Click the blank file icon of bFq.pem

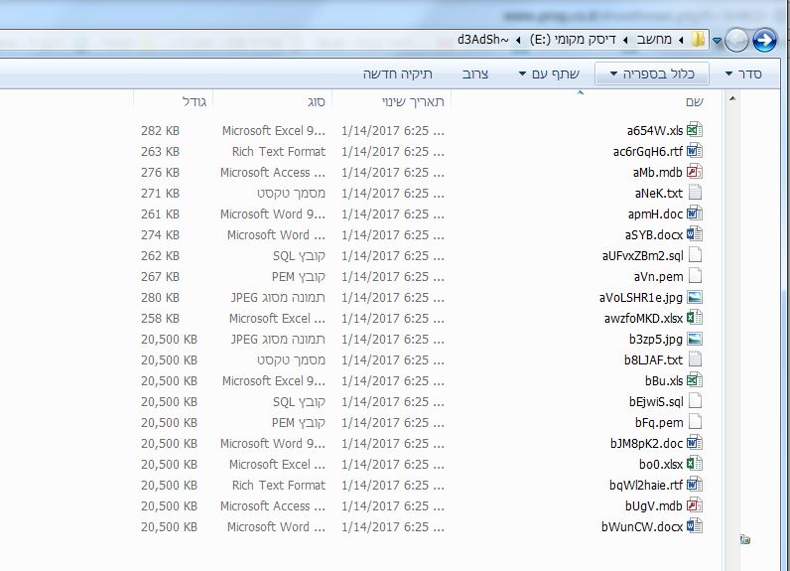tap(695, 422)
